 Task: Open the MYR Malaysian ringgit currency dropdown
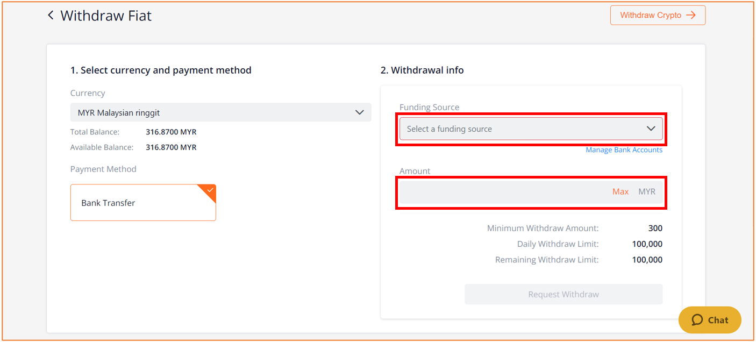tap(220, 112)
